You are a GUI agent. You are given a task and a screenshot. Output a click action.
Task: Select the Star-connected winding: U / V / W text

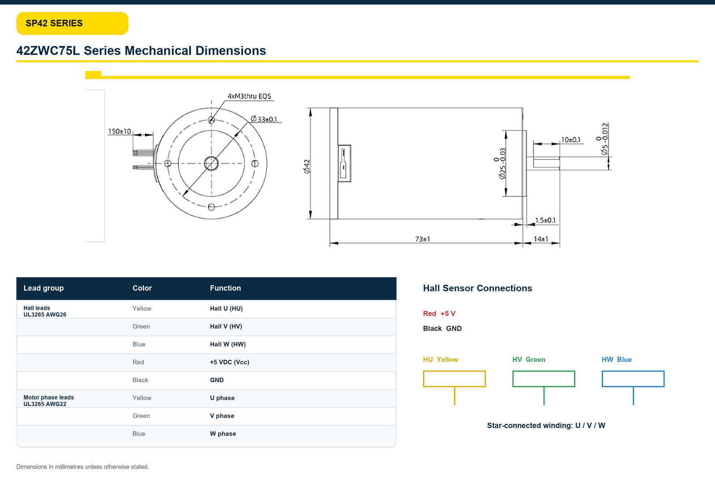coord(546,426)
